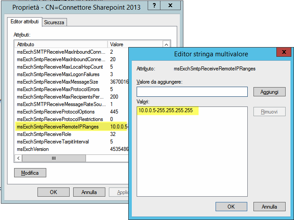
Task: Close the Proprietà window with its X button
Action: [170, 5]
